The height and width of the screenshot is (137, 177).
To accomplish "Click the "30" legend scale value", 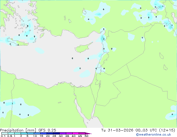I will [61, 136].
